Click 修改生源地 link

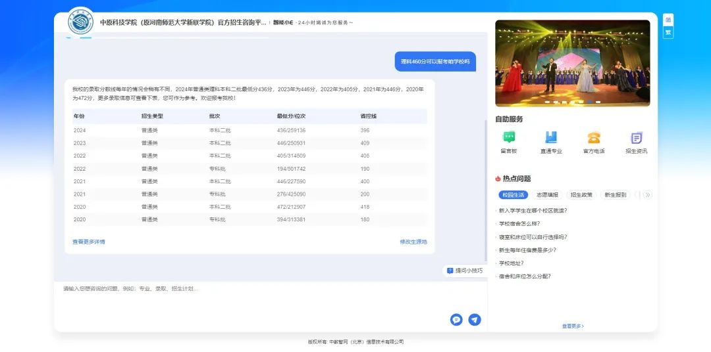(x=413, y=242)
